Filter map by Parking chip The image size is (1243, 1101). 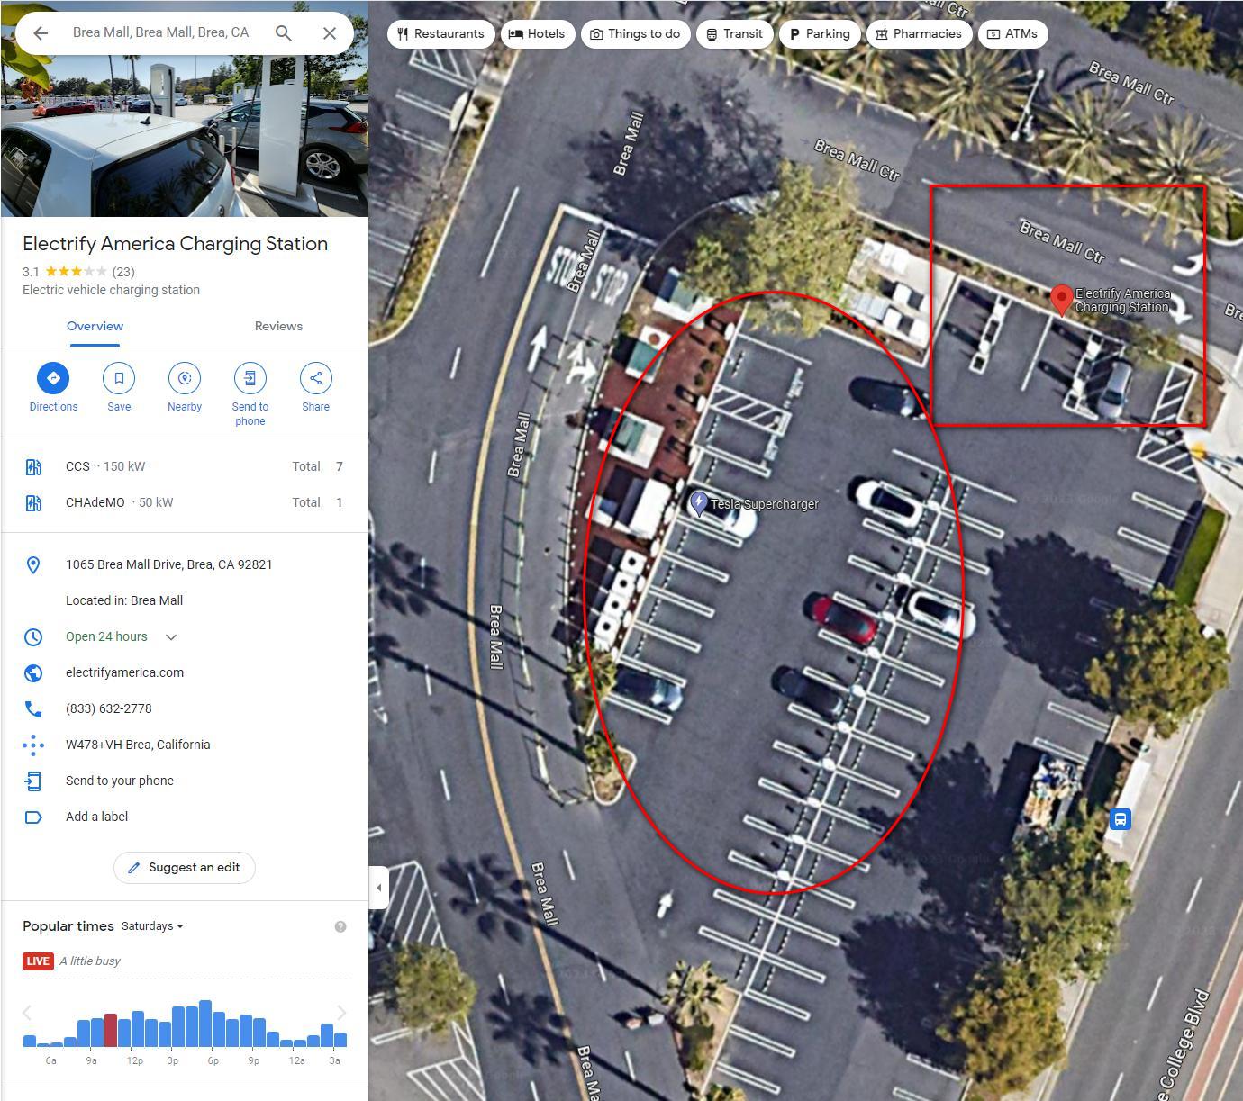pyautogui.click(x=820, y=33)
